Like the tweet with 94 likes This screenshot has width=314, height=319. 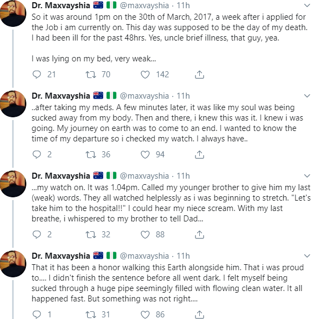tap(145, 155)
